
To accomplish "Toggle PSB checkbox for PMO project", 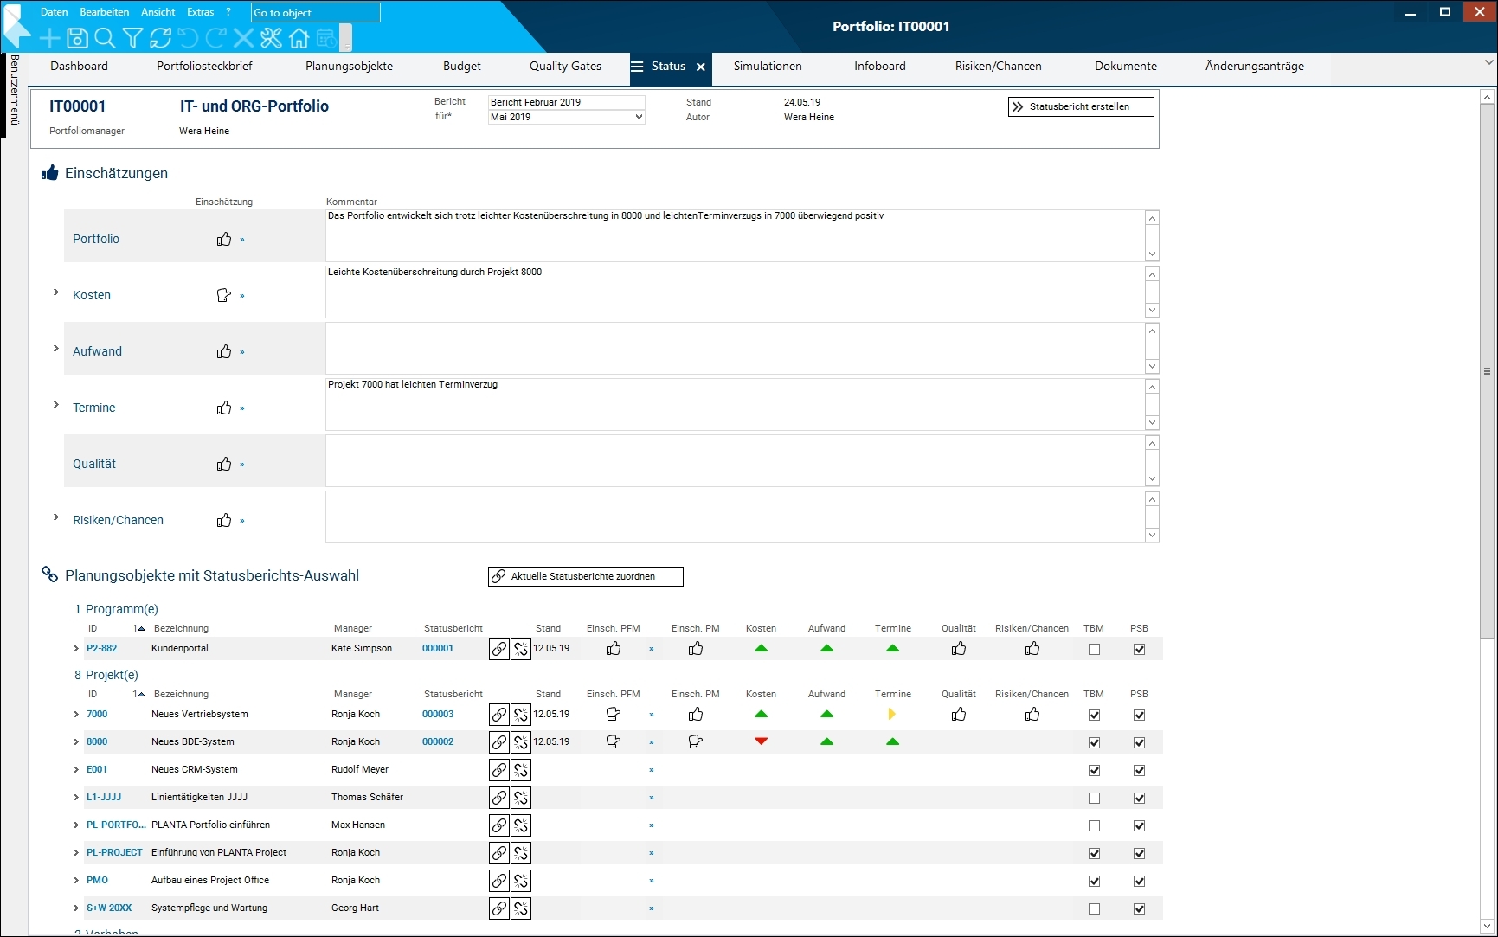I will point(1139,881).
